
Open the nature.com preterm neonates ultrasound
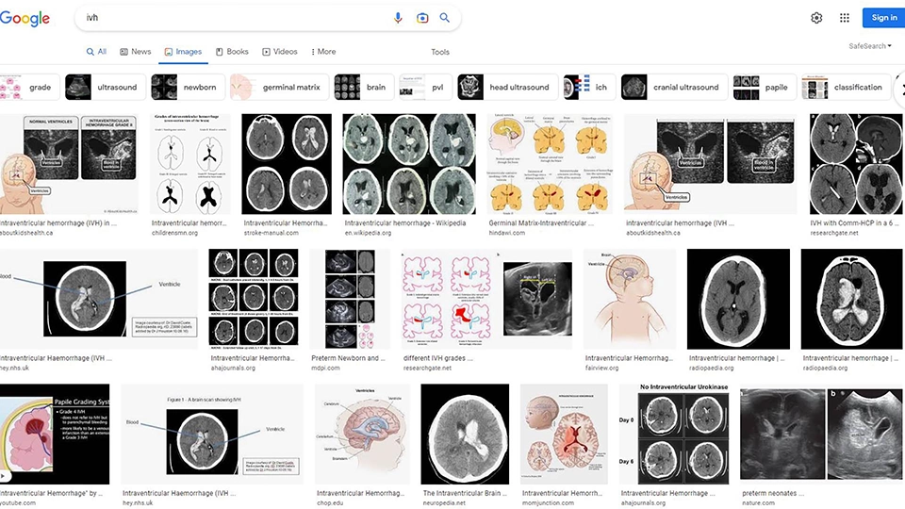(x=821, y=434)
